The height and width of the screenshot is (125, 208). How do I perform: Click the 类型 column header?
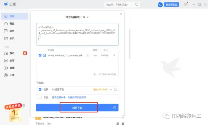[x=95, y=50]
